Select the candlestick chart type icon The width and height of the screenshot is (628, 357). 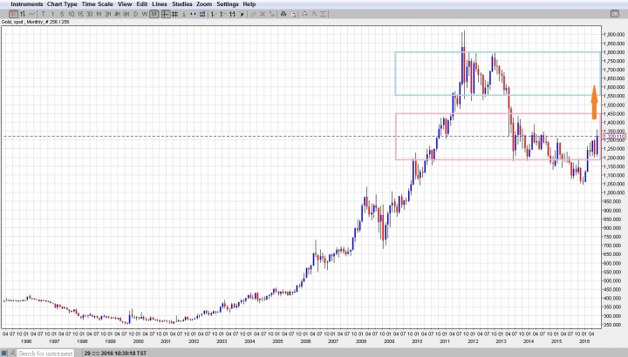13,14
